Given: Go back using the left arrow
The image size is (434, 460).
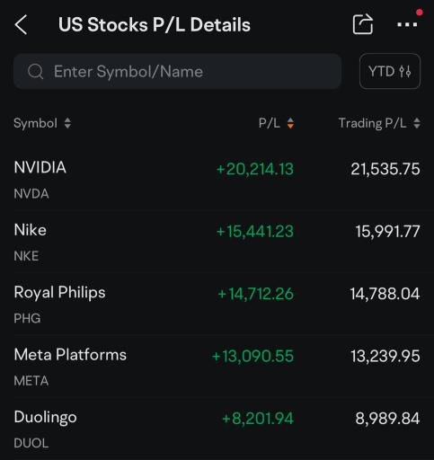Looking at the screenshot, I should (21, 24).
